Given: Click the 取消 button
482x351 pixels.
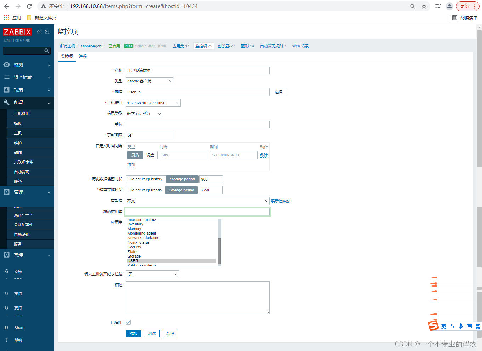Looking at the screenshot, I should [x=170, y=333].
